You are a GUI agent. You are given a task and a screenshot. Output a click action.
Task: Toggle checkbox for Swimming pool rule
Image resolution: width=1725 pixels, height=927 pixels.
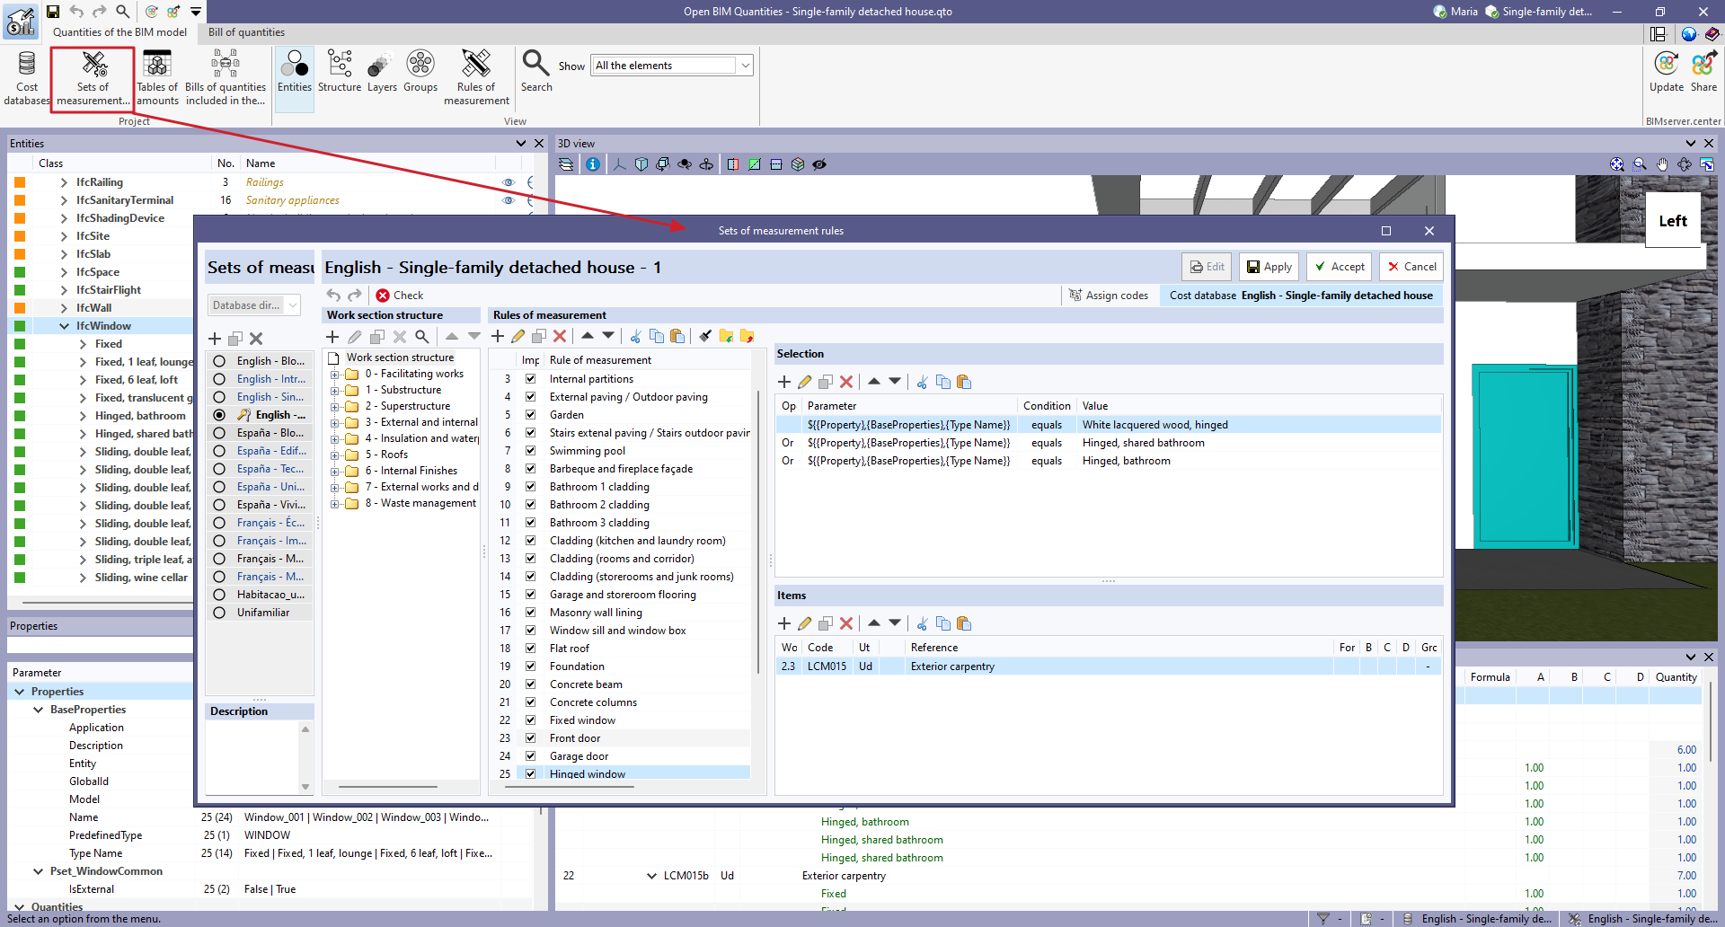tap(530, 451)
